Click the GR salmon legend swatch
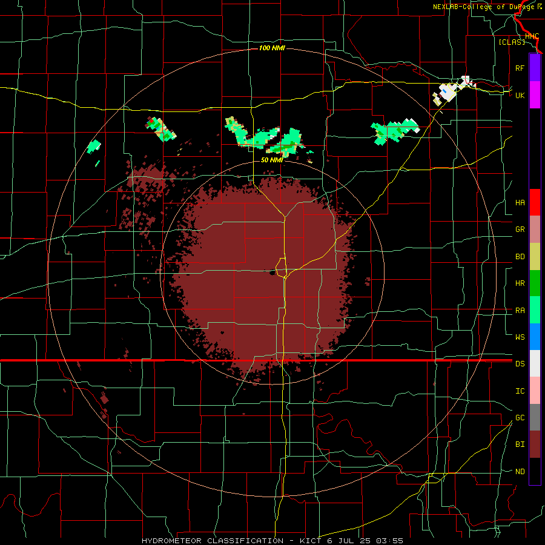545x545 pixels. [535, 230]
